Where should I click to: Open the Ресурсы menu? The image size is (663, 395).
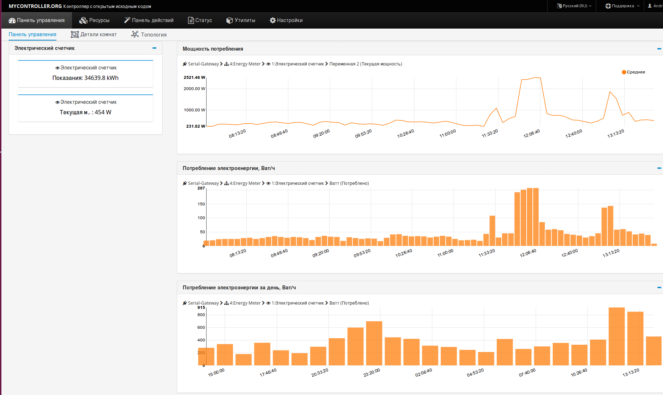(x=94, y=21)
